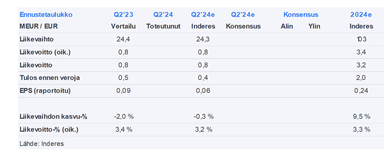
Task: Select the -2,0 % growth cell
Action: (x=123, y=116)
